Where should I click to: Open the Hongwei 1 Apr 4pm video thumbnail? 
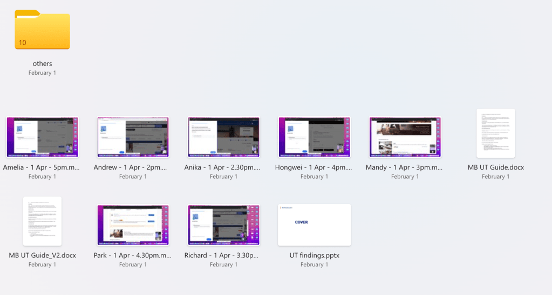tap(314, 137)
